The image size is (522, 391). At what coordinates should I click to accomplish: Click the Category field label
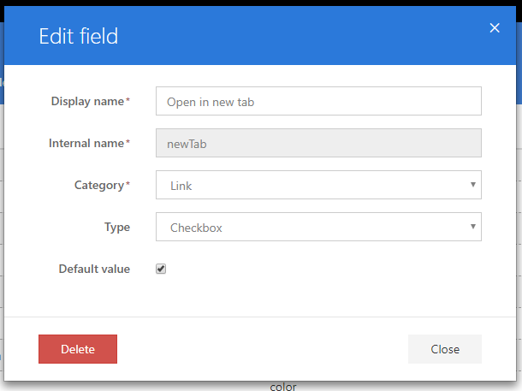[x=99, y=185]
